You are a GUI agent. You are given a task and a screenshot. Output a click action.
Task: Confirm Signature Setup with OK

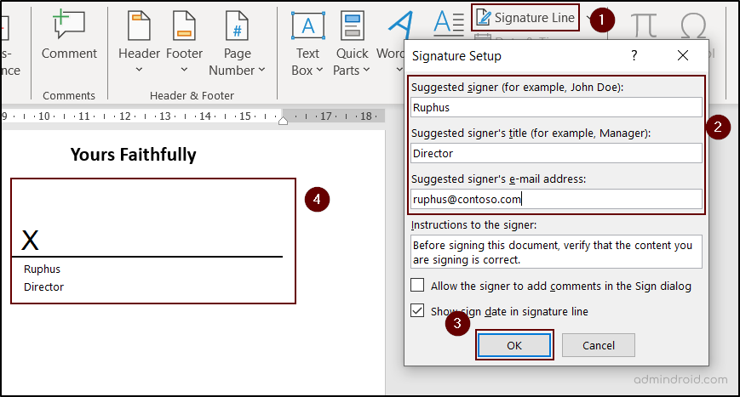pos(514,346)
